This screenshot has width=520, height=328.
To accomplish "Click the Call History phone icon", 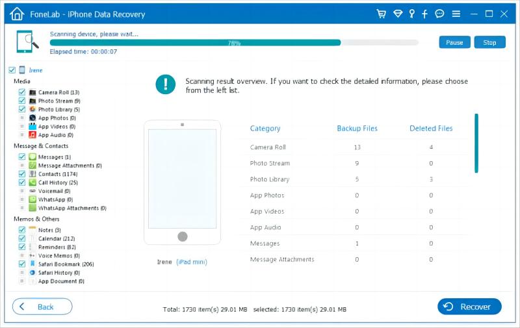I will pyautogui.click(x=32, y=183).
